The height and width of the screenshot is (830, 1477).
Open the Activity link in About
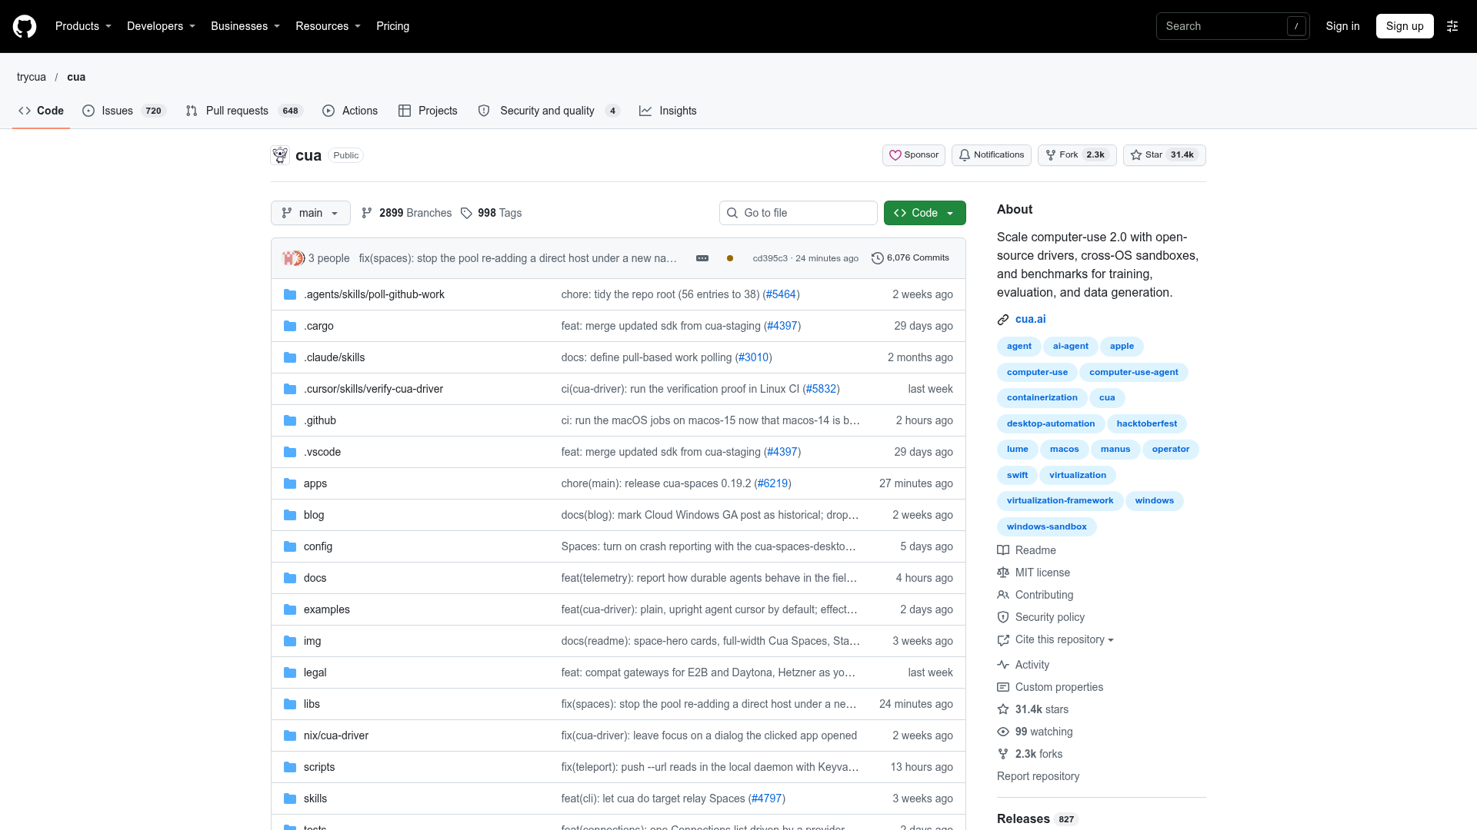click(1023, 665)
